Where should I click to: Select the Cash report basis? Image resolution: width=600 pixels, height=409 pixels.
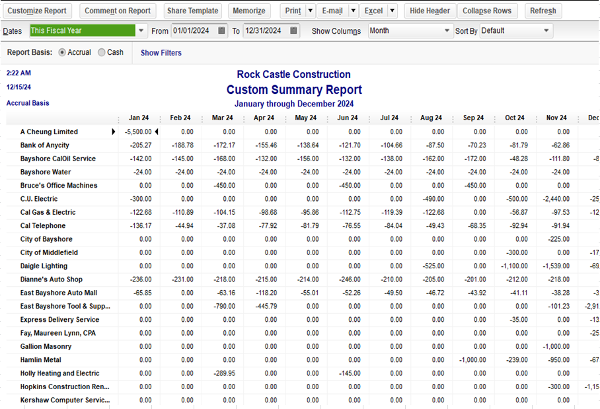[x=102, y=53]
